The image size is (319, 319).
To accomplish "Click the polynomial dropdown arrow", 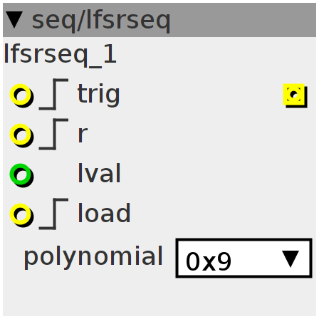I will click(291, 259).
